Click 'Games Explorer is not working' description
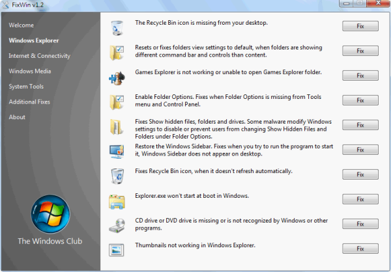The image size is (391, 272). (228, 72)
